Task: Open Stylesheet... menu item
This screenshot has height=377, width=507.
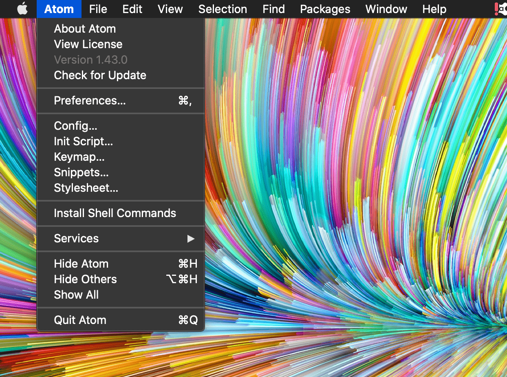Action: 86,188
